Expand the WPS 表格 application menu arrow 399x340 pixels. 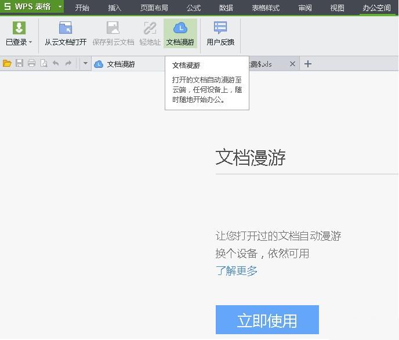tap(60, 7)
